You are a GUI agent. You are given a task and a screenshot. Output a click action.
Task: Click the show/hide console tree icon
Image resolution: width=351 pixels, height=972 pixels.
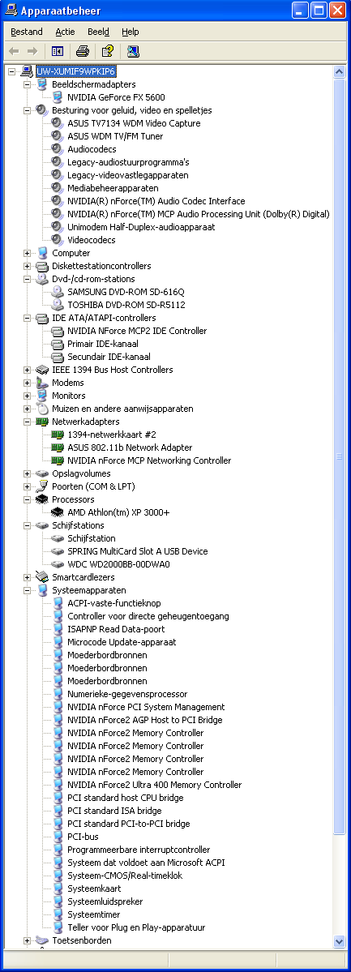(58, 51)
